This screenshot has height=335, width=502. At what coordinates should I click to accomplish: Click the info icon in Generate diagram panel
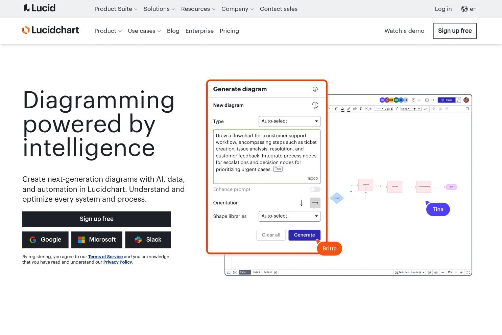tap(315, 89)
